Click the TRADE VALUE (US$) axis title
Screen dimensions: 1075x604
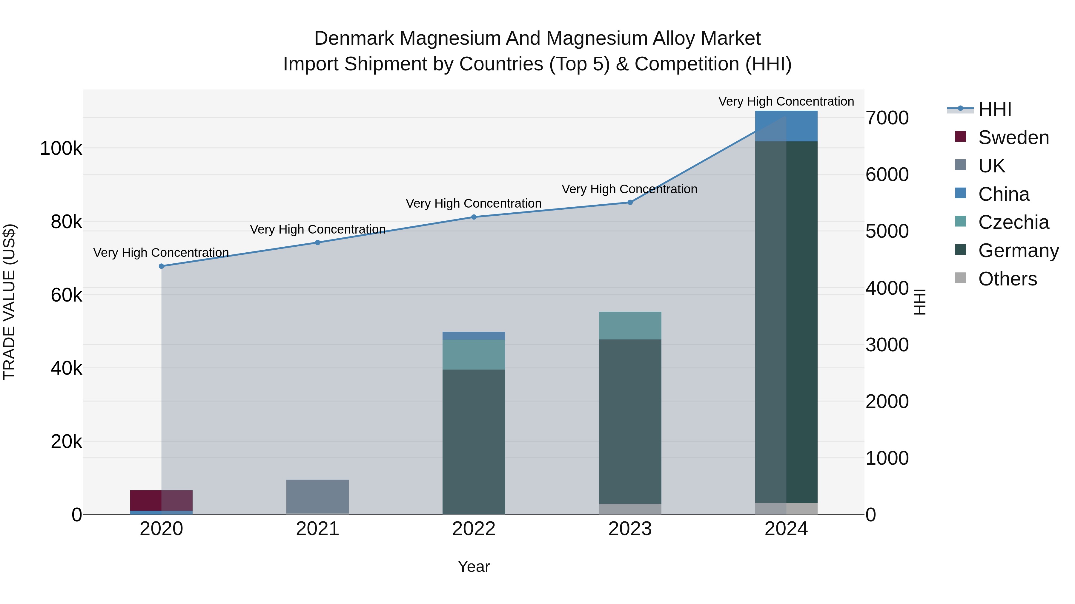coord(9,302)
